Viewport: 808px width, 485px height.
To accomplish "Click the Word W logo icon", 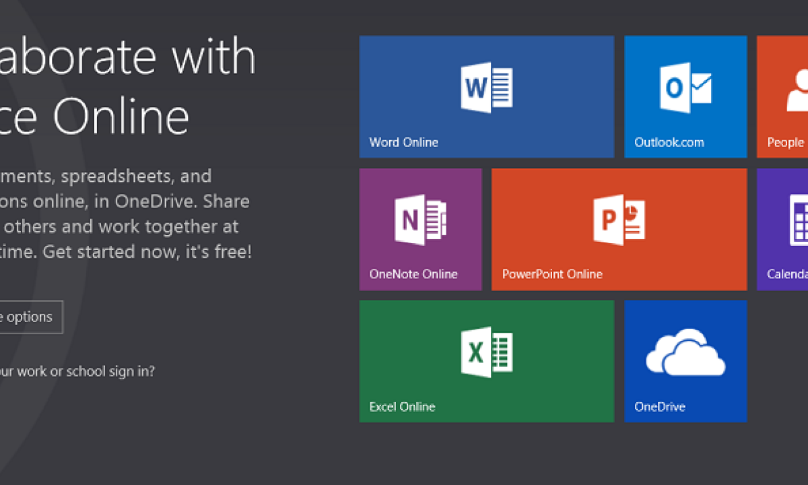I will pos(486,86).
